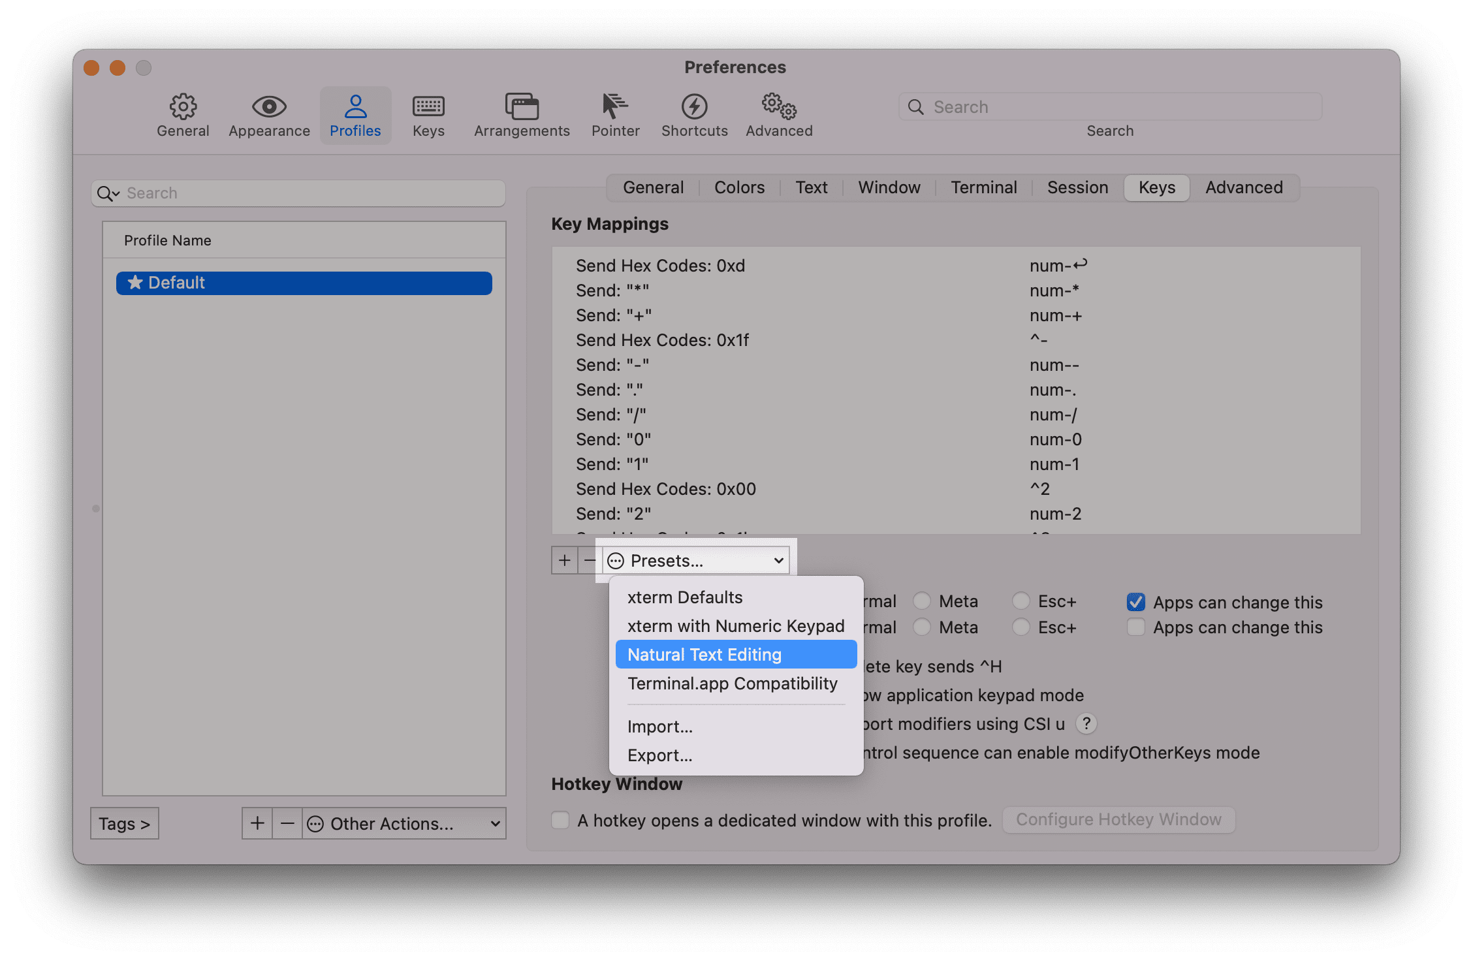
Task: Select the Default profile row
Action: coord(304,283)
